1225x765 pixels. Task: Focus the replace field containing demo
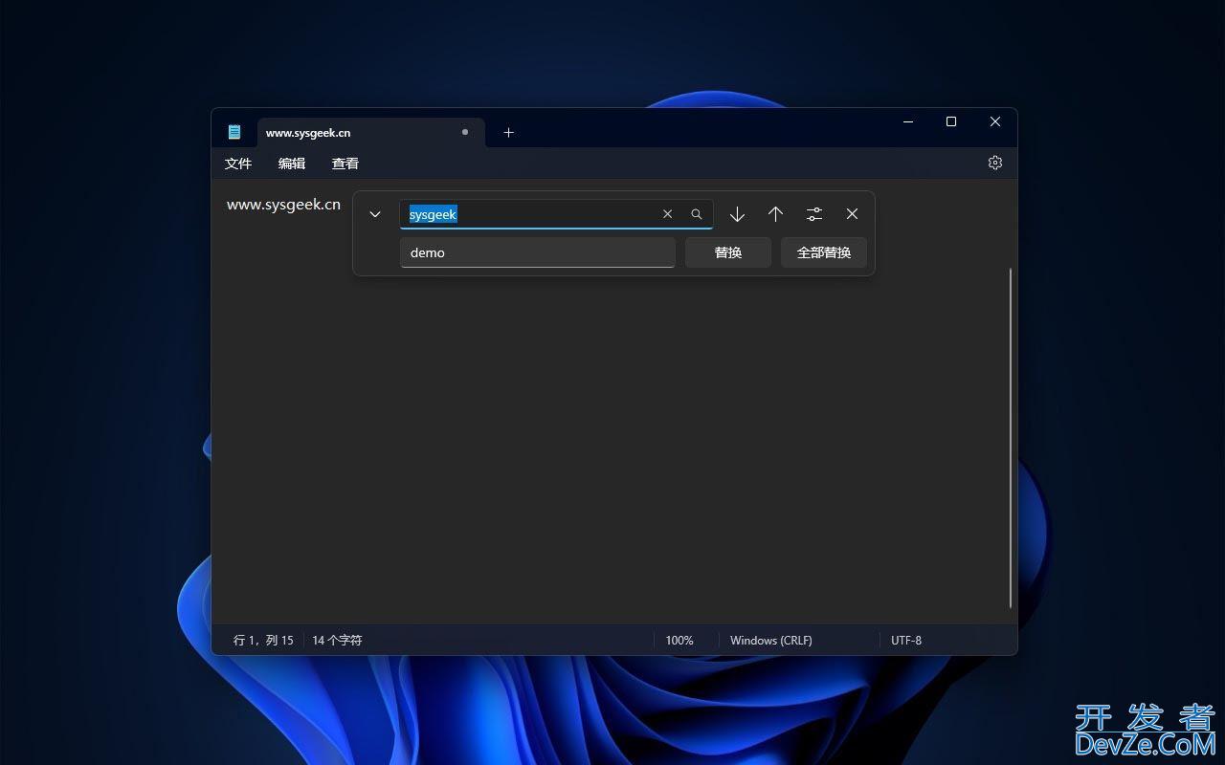click(x=538, y=252)
